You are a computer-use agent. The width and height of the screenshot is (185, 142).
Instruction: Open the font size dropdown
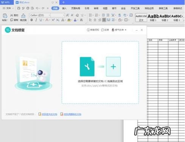coord(64,15)
